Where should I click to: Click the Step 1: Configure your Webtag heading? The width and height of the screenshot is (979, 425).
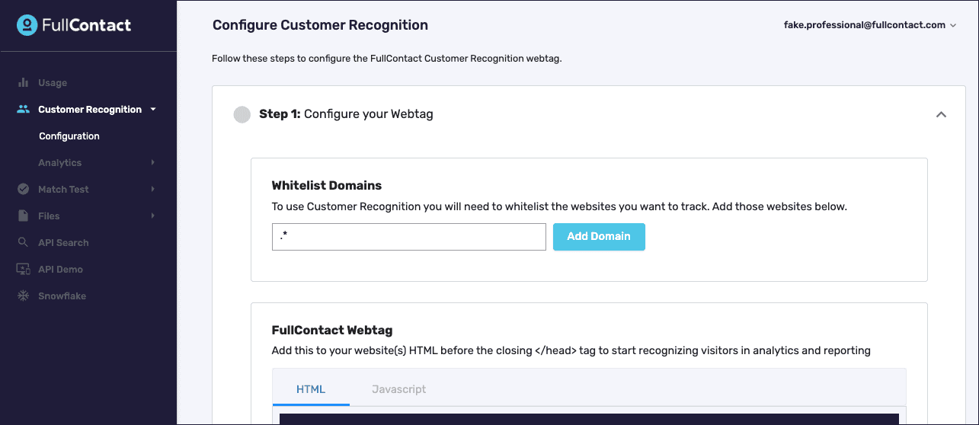346,114
